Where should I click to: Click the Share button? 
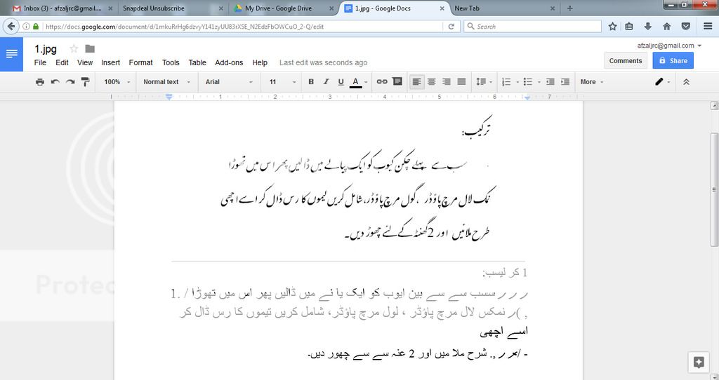pyautogui.click(x=673, y=61)
